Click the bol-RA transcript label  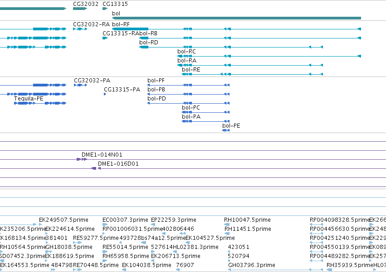[x=187, y=61]
